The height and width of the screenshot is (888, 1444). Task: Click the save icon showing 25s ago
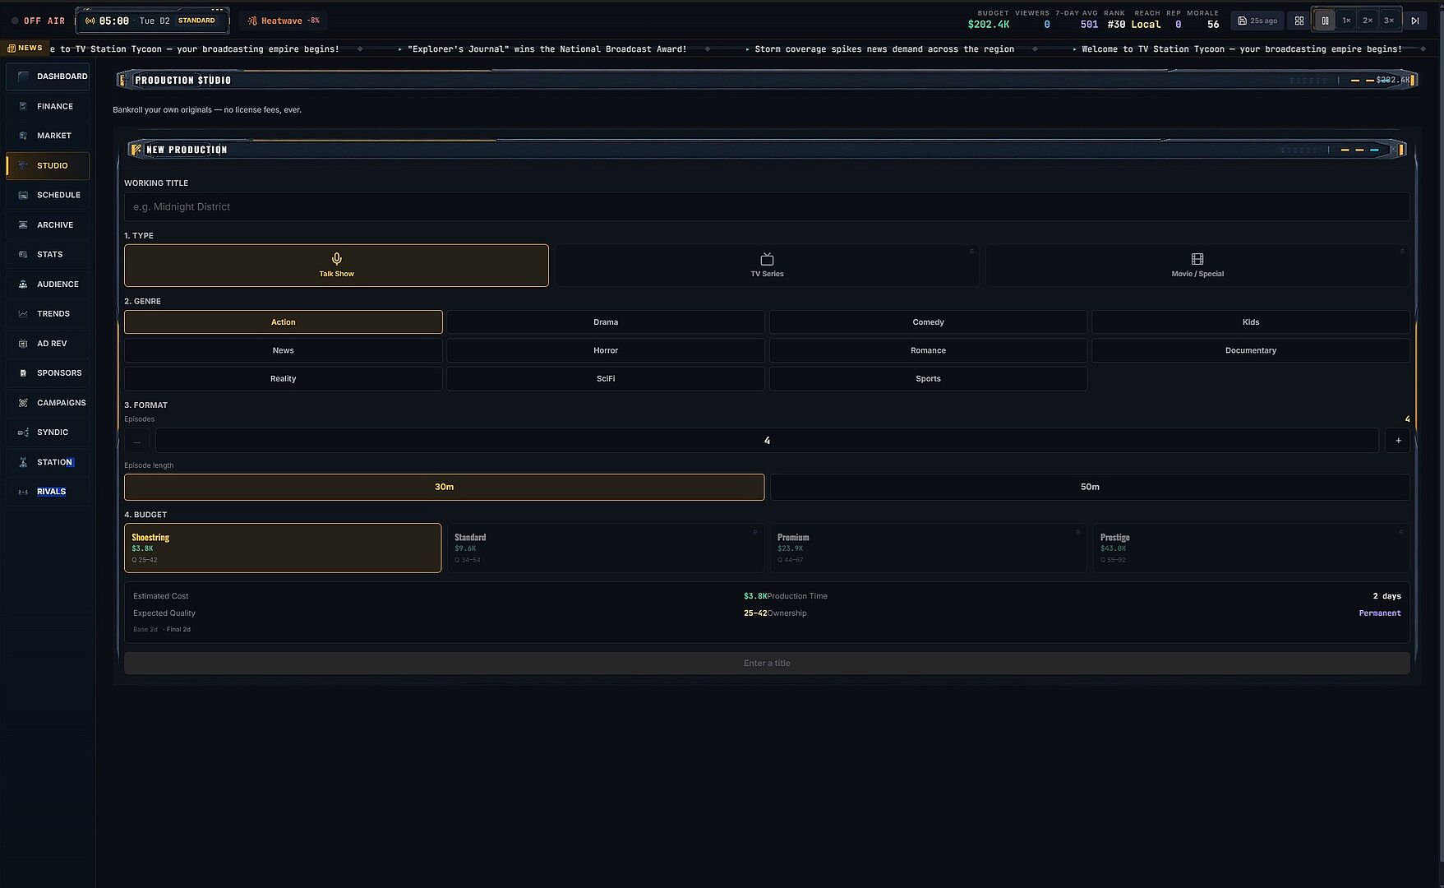[x=1257, y=21]
